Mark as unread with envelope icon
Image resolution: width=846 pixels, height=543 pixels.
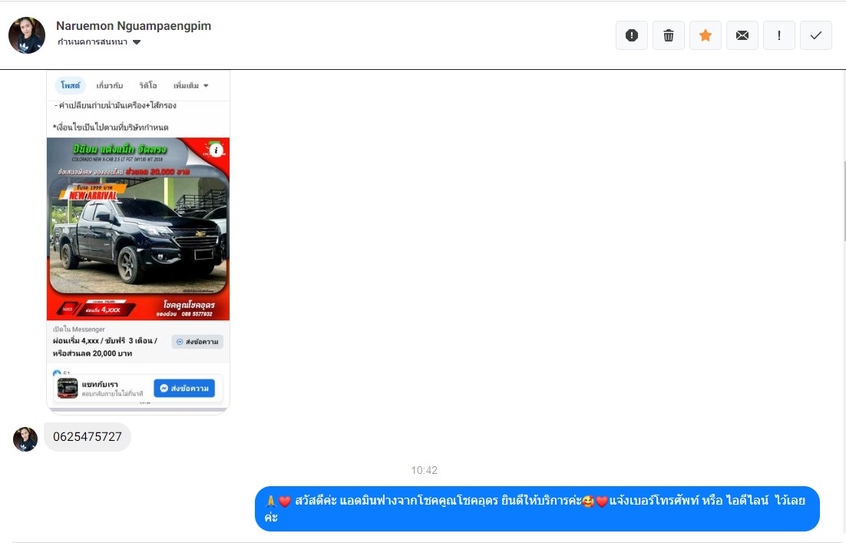(742, 35)
